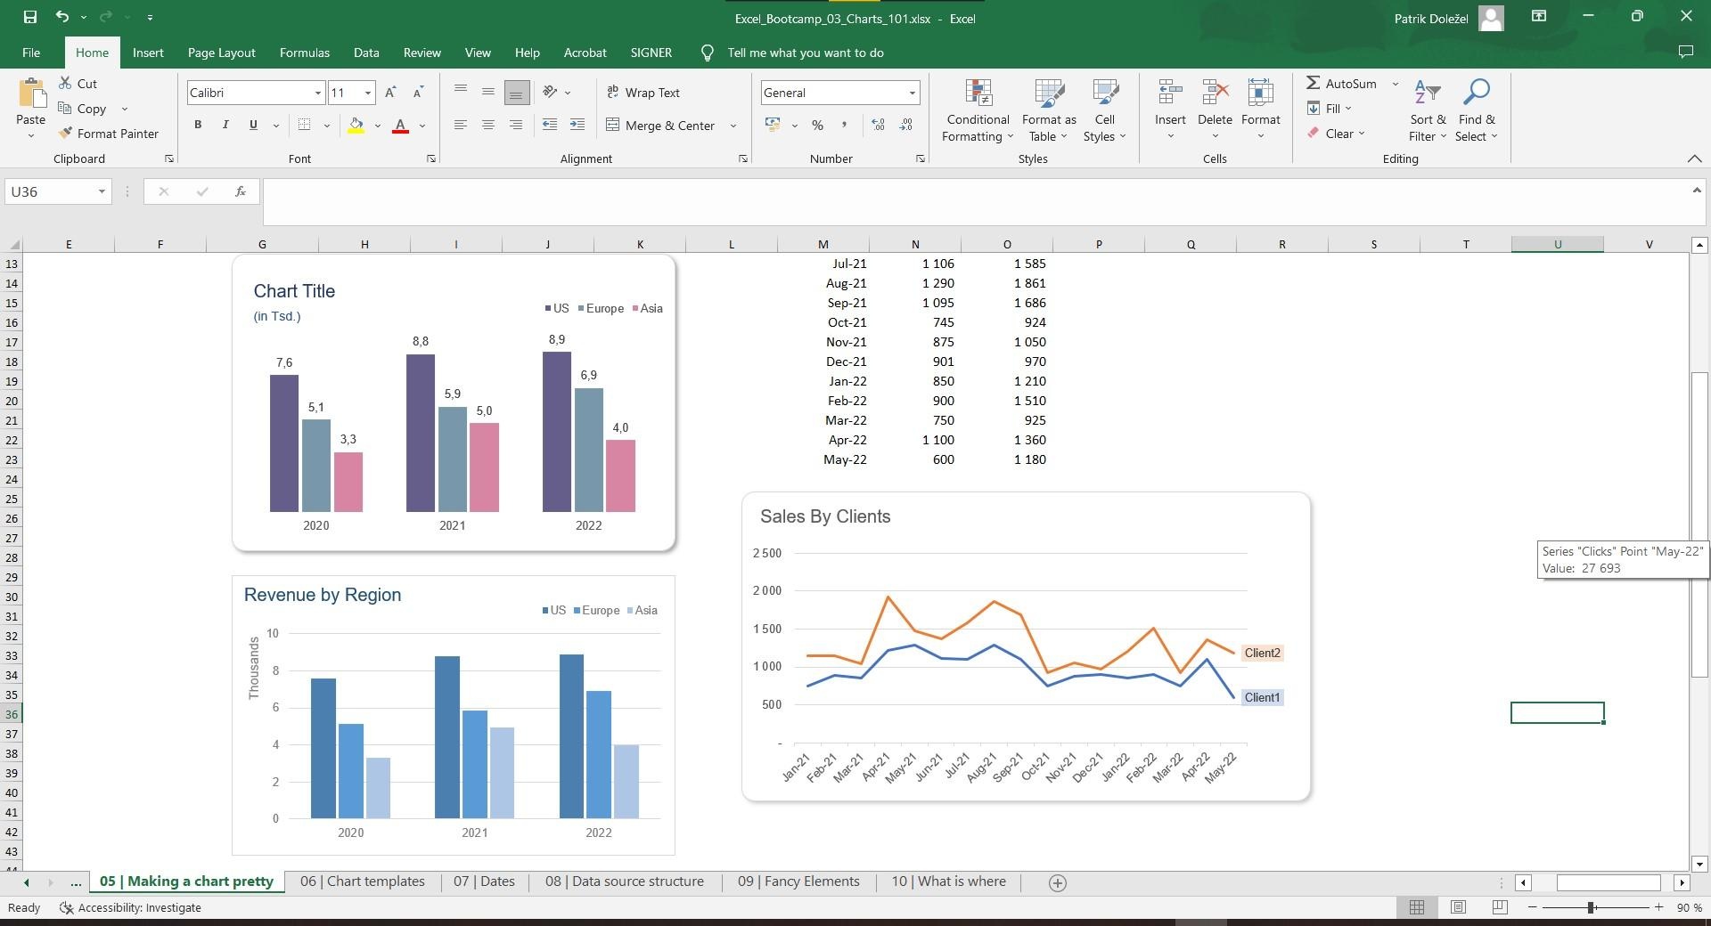Toggle align text right
Image resolution: width=1711 pixels, height=926 pixels.
(x=516, y=126)
